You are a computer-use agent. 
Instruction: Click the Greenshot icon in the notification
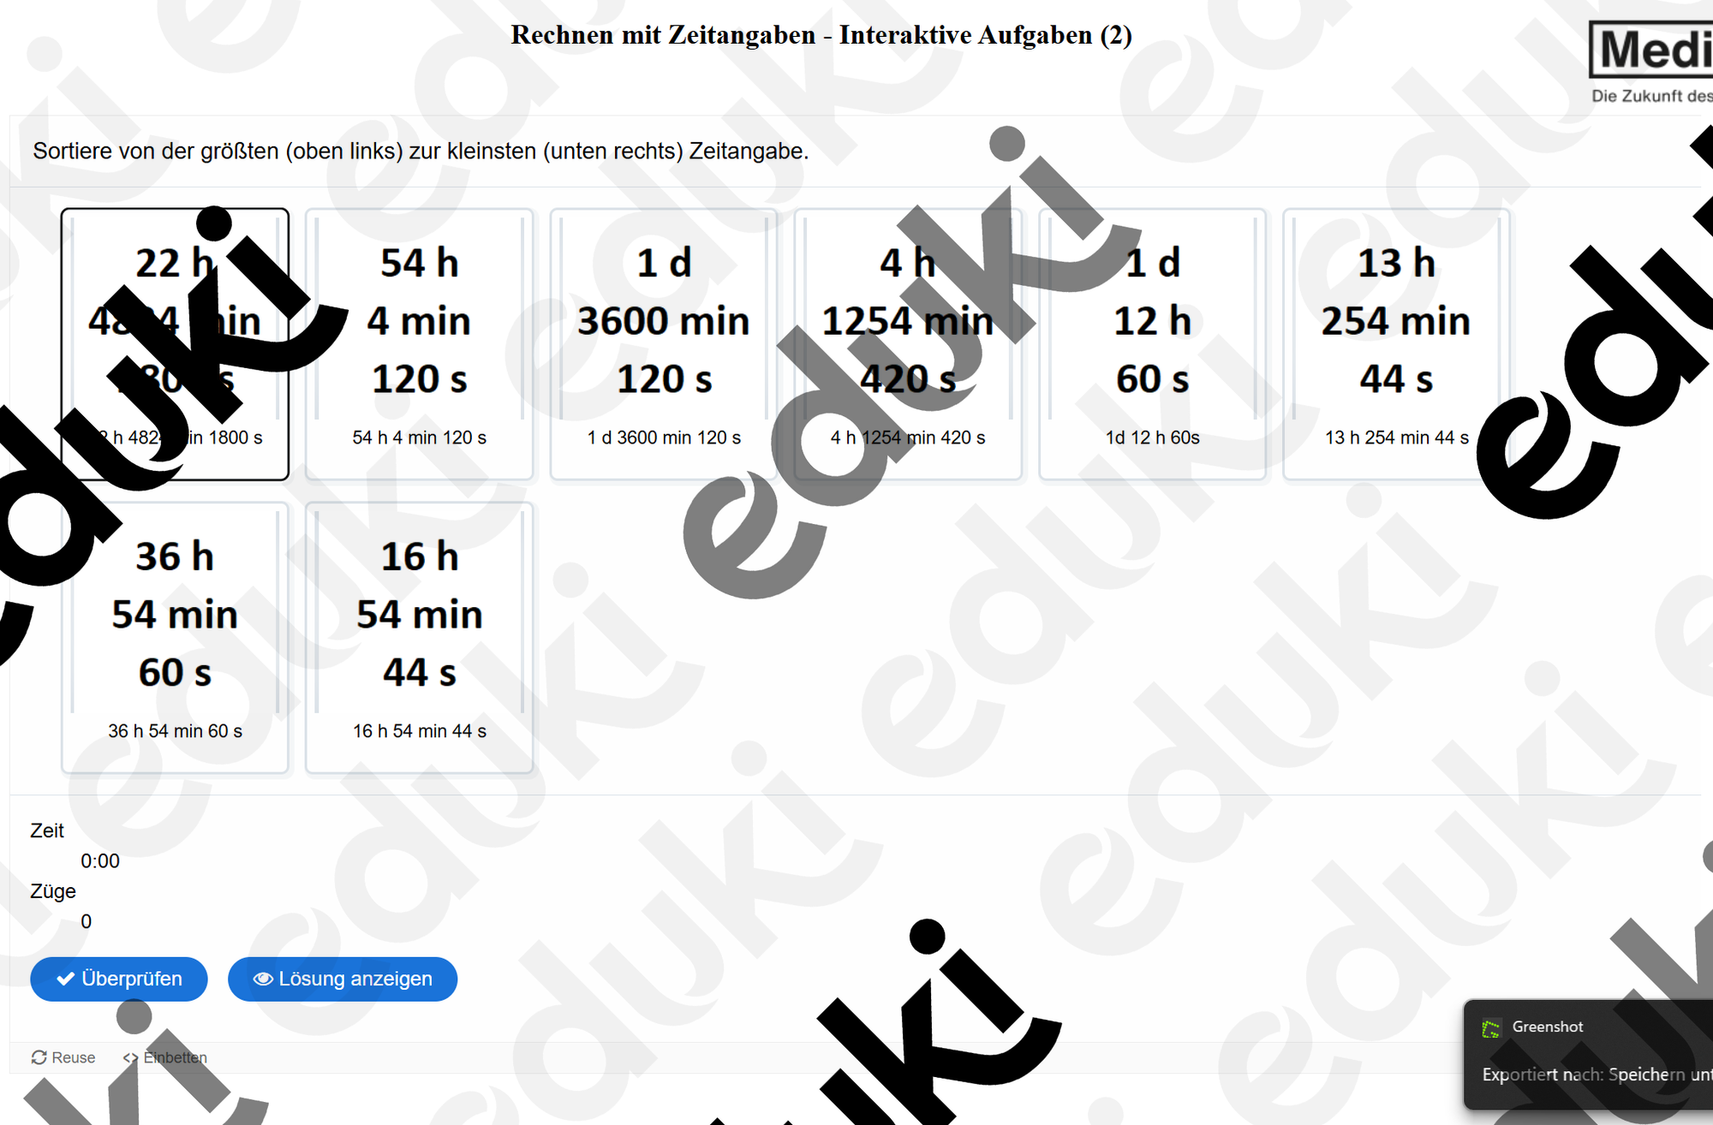pos(1491,1027)
